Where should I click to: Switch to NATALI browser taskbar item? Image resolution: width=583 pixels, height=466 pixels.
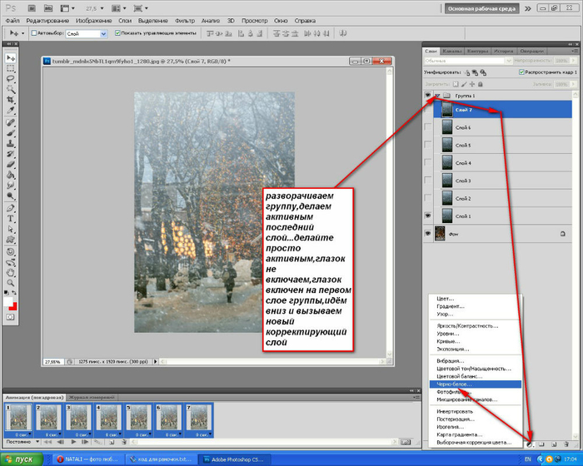(x=86, y=459)
